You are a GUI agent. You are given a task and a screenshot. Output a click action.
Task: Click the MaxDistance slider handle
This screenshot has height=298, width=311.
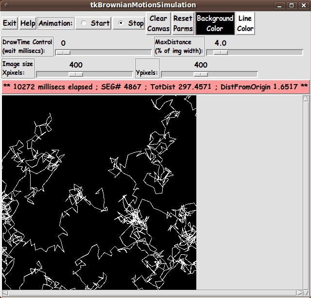(x=220, y=52)
